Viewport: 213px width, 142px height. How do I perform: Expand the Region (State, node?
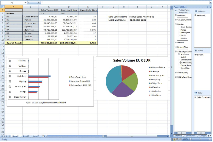pos(176,47)
